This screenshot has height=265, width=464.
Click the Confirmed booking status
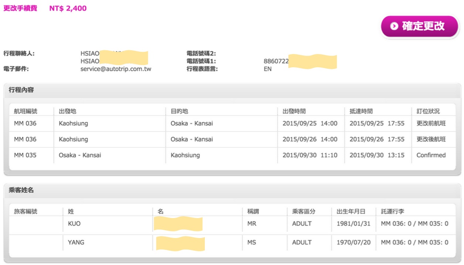[431, 155]
